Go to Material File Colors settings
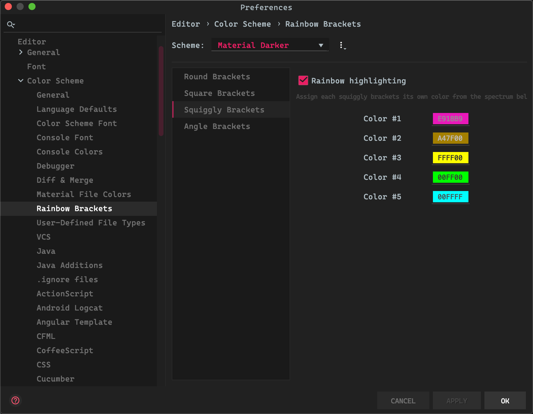Viewport: 533px width, 414px height. click(x=84, y=194)
